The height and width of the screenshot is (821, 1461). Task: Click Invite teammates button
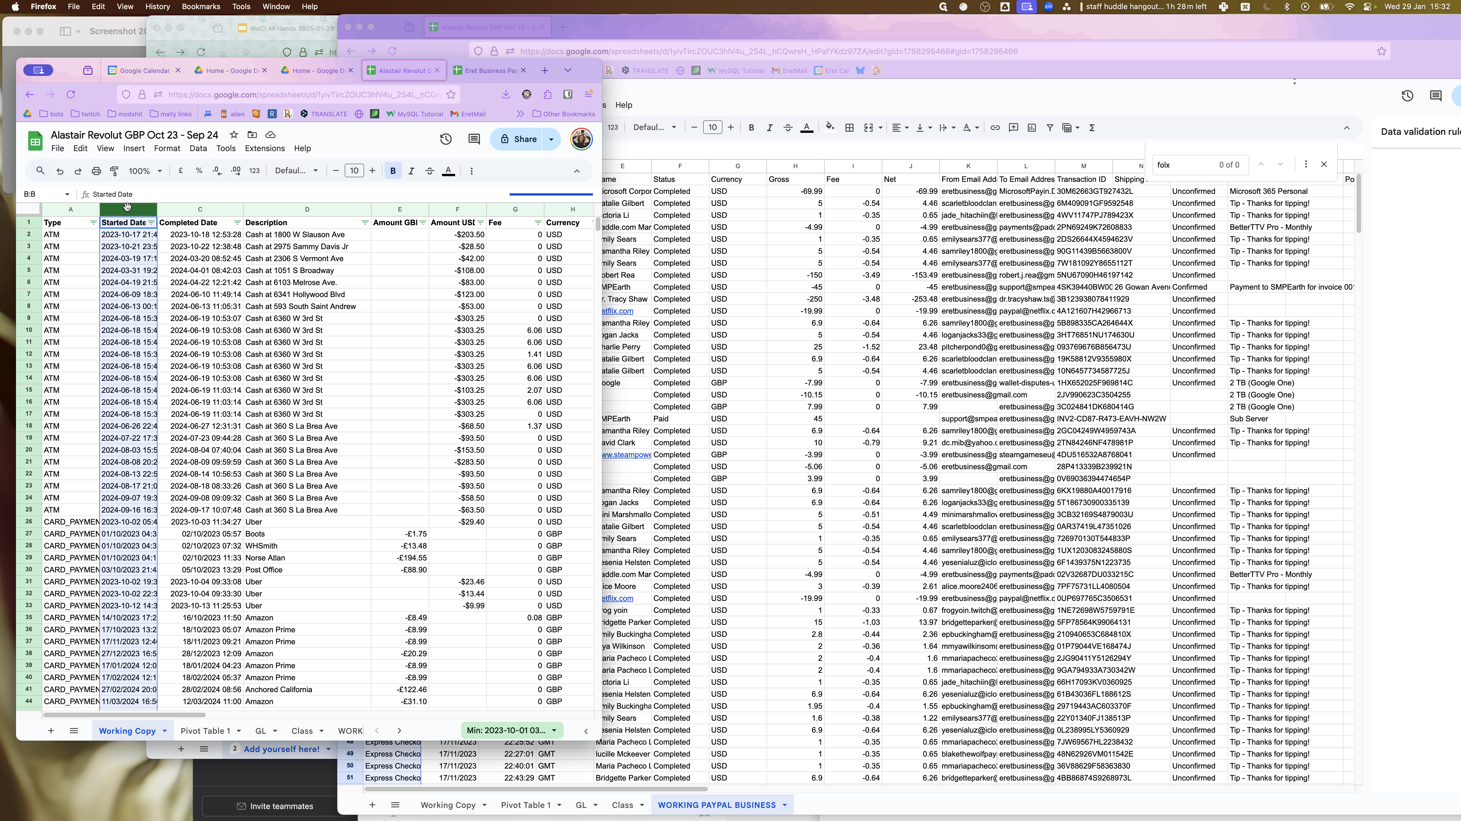tap(275, 806)
